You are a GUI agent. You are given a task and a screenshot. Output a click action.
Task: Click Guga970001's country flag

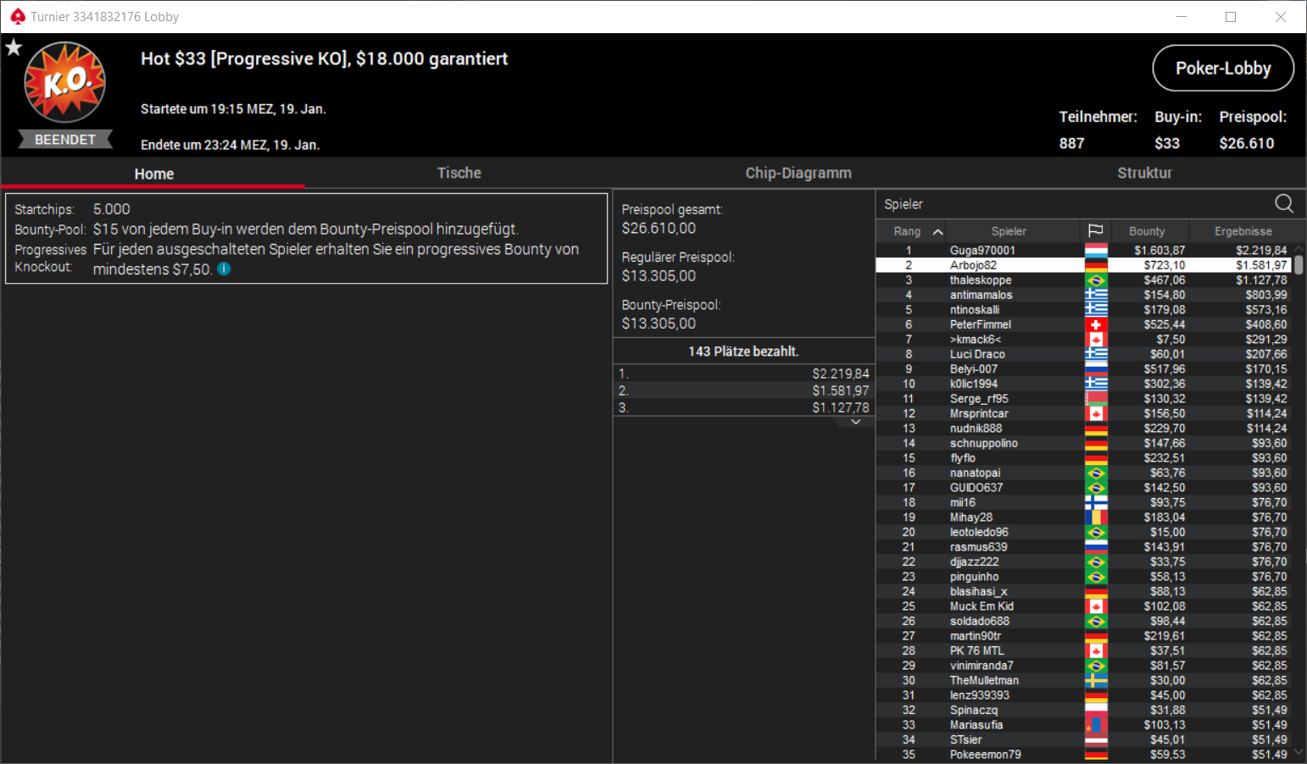1096,250
